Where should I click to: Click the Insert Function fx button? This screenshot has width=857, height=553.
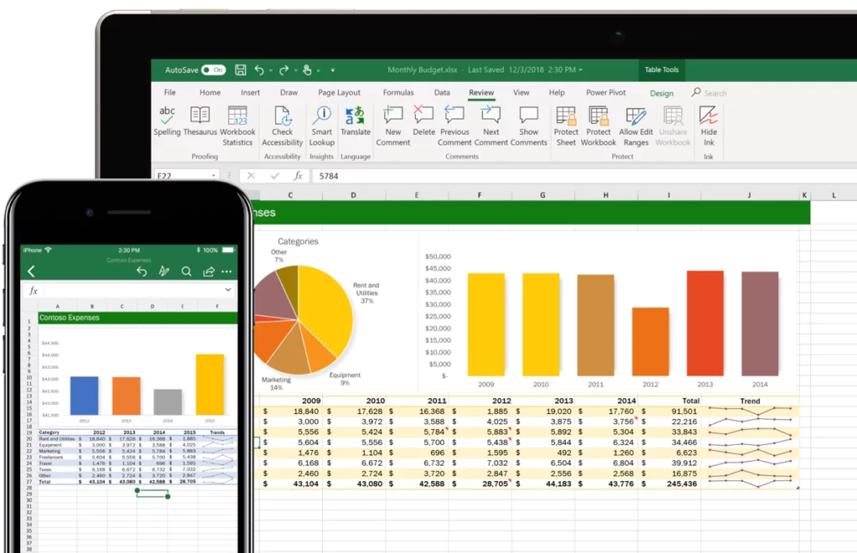(x=298, y=176)
